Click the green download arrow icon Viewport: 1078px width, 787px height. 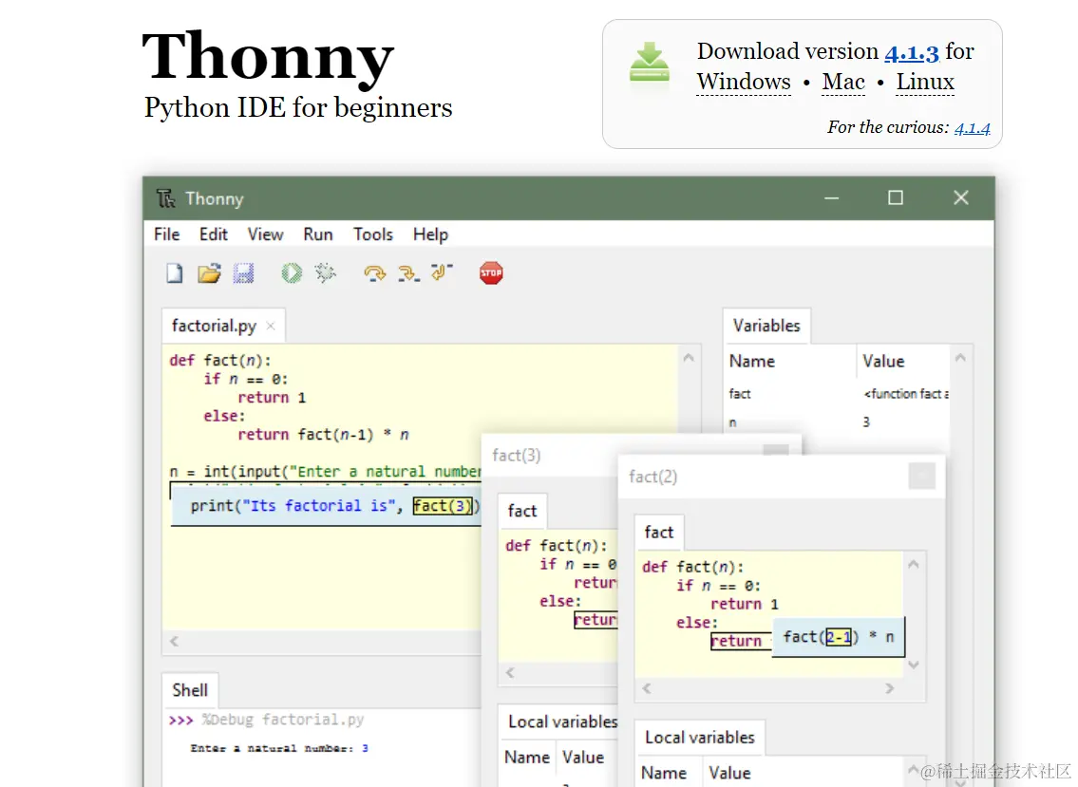tap(649, 62)
